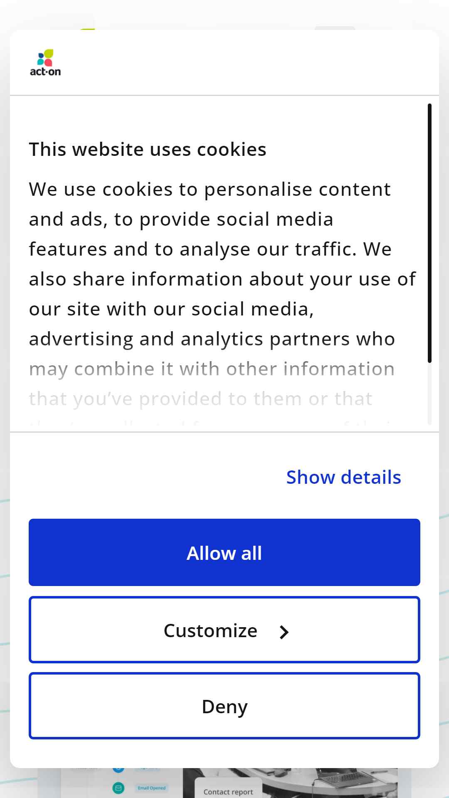The image size is (449, 798).
Task: Deny all cookies
Action: (224, 706)
